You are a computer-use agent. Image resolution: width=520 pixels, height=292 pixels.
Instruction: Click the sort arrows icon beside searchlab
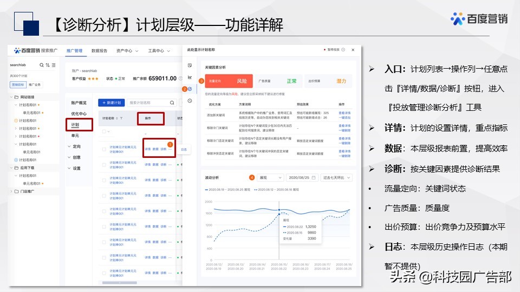point(48,65)
